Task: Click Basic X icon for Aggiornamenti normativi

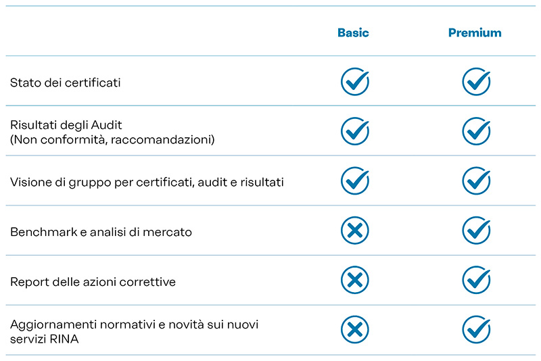Action: tap(354, 331)
